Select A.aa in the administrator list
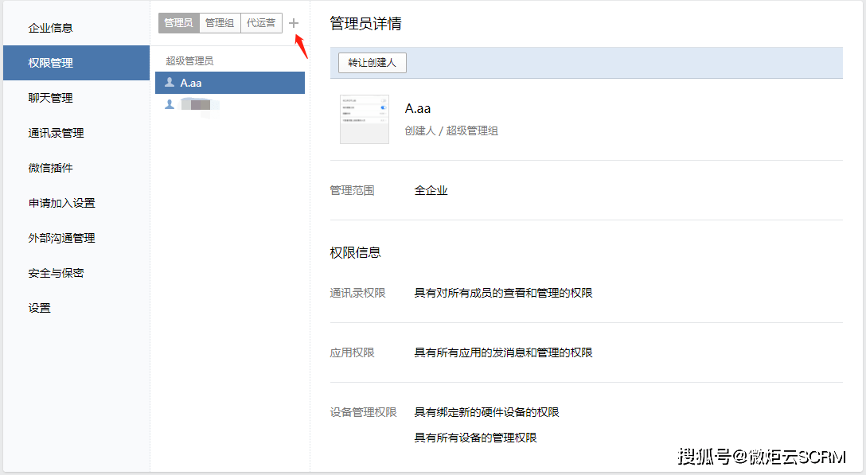The height and width of the screenshot is (475, 866). click(230, 83)
